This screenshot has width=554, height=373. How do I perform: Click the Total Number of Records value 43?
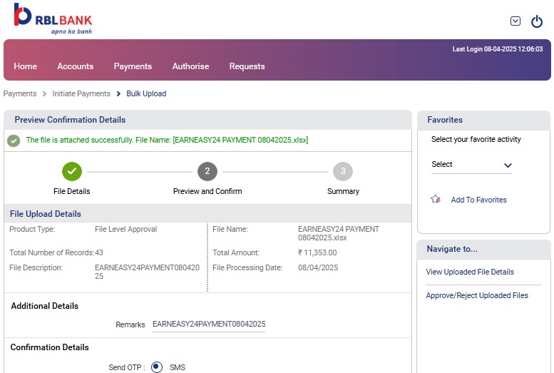[x=99, y=252]
